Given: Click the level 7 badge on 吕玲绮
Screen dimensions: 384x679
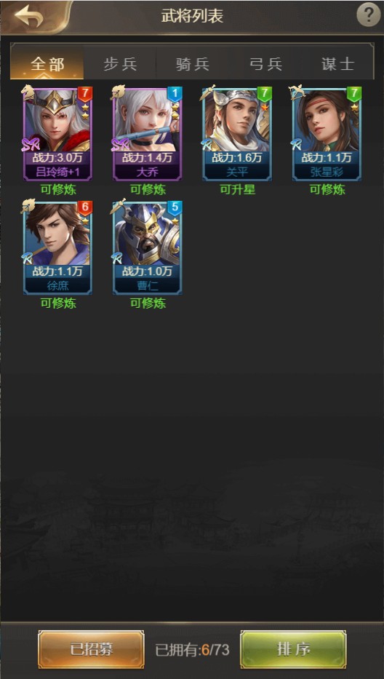Looking at the screenshot, I should coord(85,94).
